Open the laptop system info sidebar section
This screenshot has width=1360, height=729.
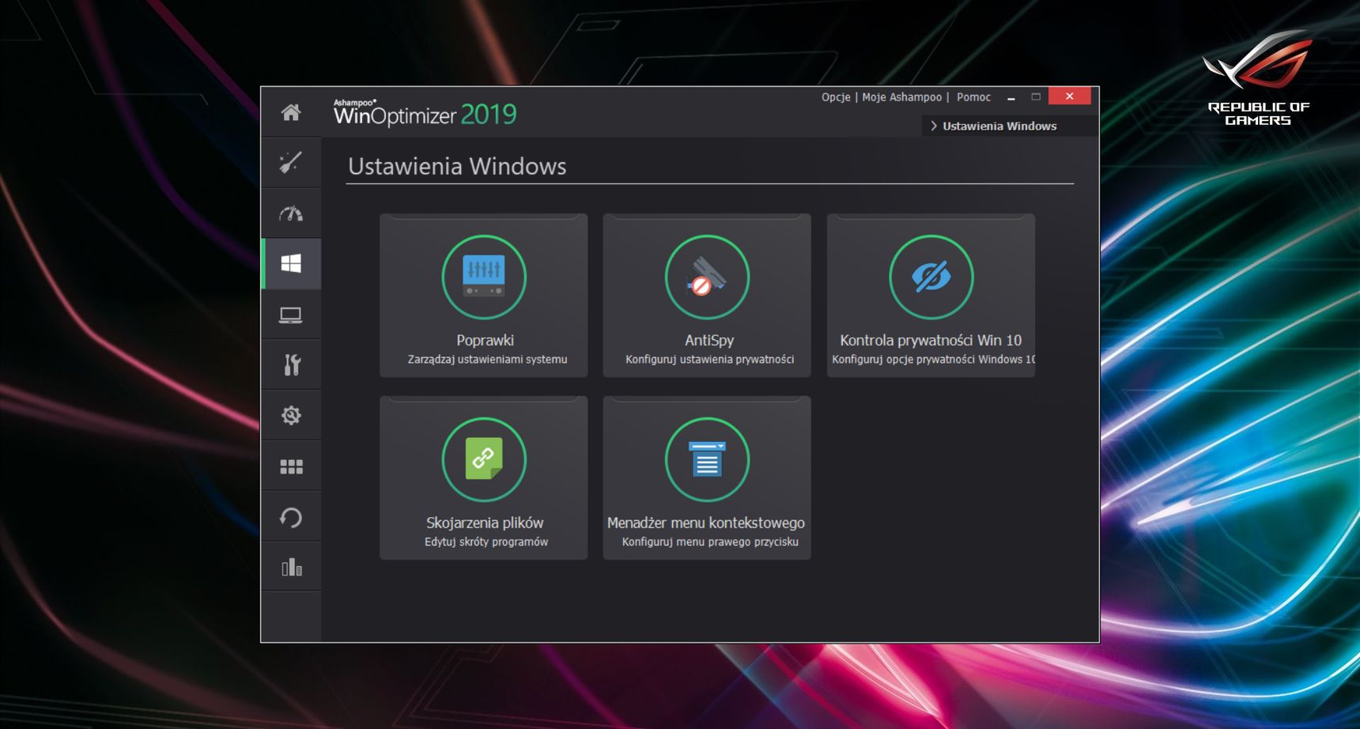291,315
